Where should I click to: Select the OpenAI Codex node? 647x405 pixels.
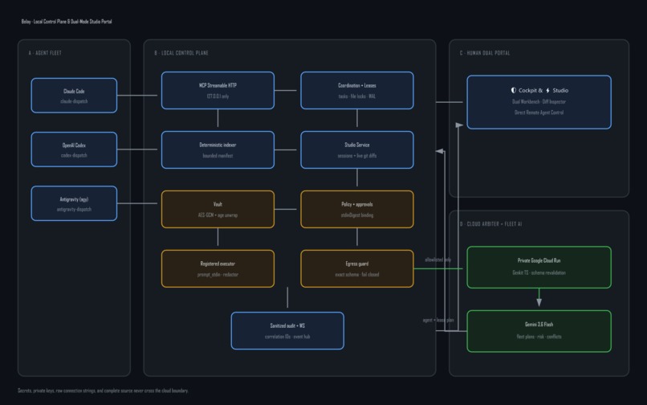(x=74, y=149)
